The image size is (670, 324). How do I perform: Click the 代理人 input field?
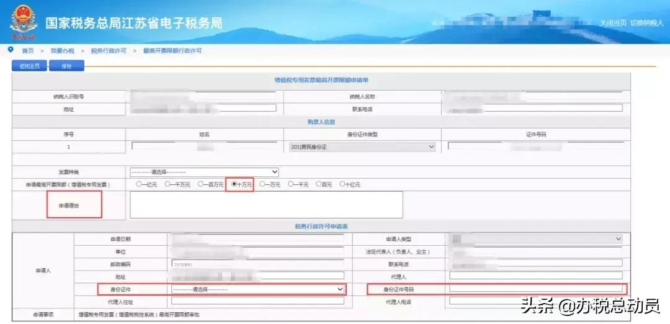click(536, 276)
